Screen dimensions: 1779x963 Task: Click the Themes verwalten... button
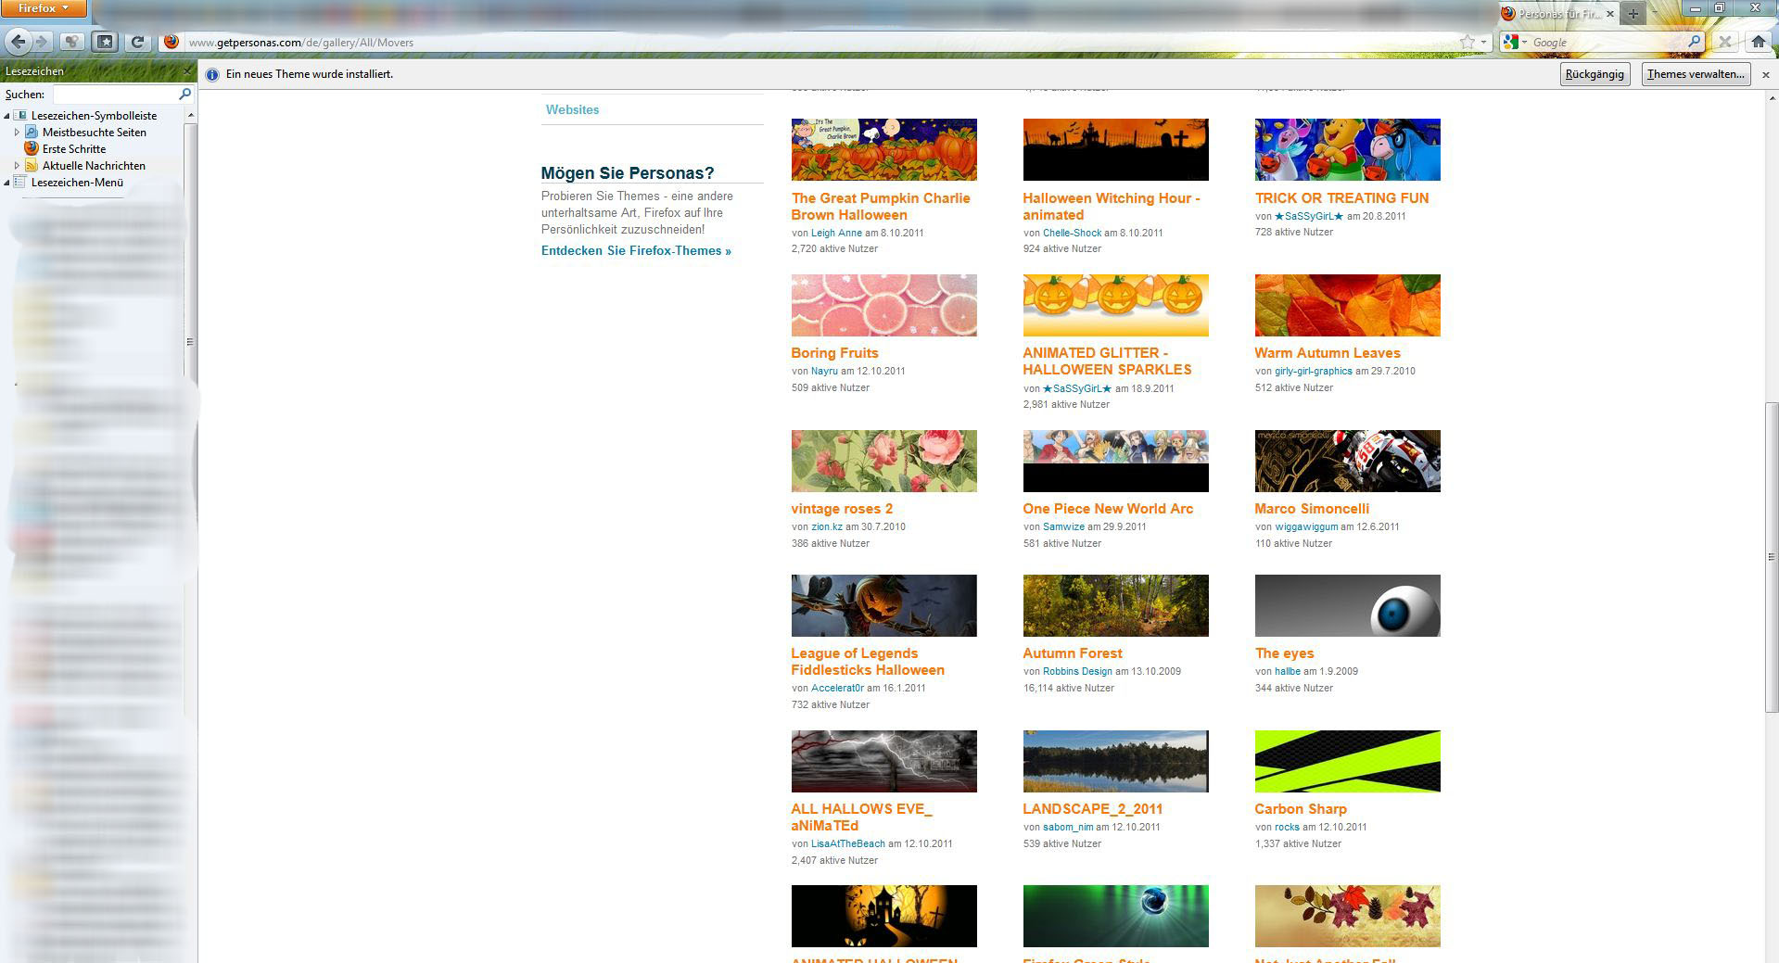(1696, 74)
